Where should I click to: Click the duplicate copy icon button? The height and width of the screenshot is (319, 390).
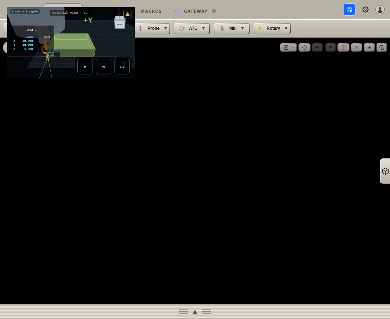click(382, 47)
